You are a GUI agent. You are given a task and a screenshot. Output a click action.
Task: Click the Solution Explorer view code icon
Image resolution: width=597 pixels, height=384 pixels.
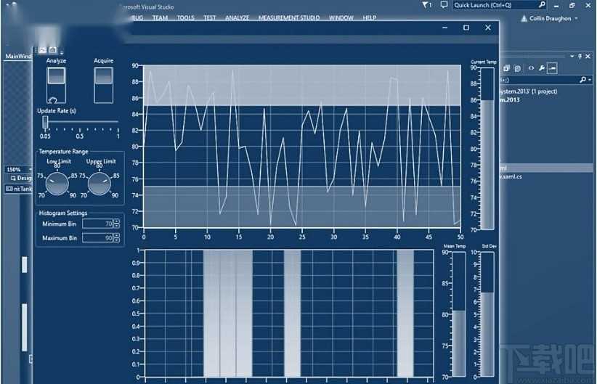pos(531,68)
